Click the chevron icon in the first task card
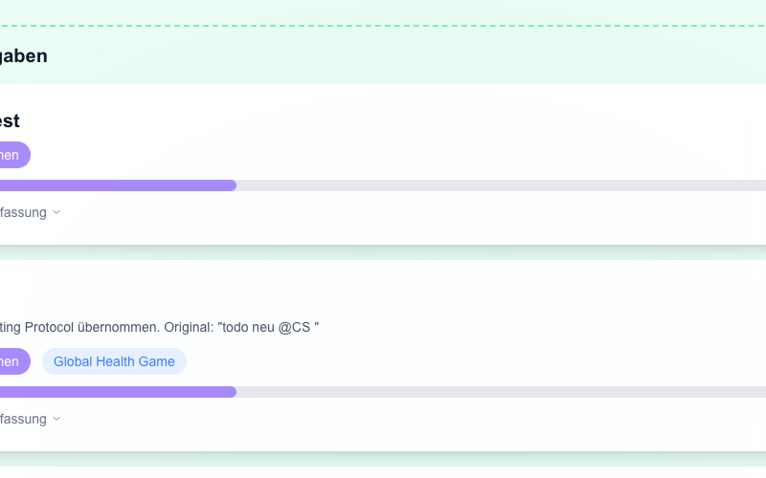This screenshot has height=478, width=766. point(56,212)
